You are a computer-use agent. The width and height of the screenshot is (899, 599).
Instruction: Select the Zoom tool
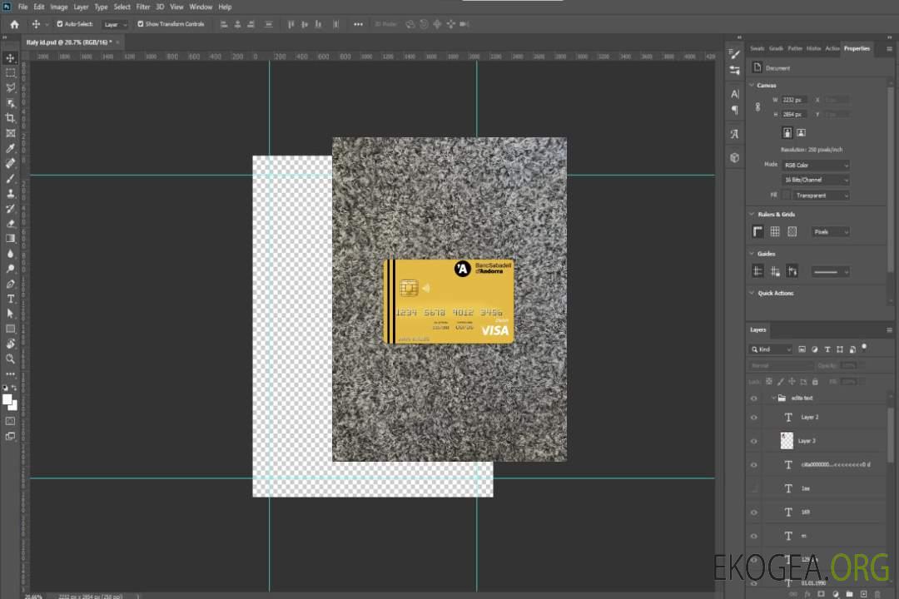tap(11, 359)
